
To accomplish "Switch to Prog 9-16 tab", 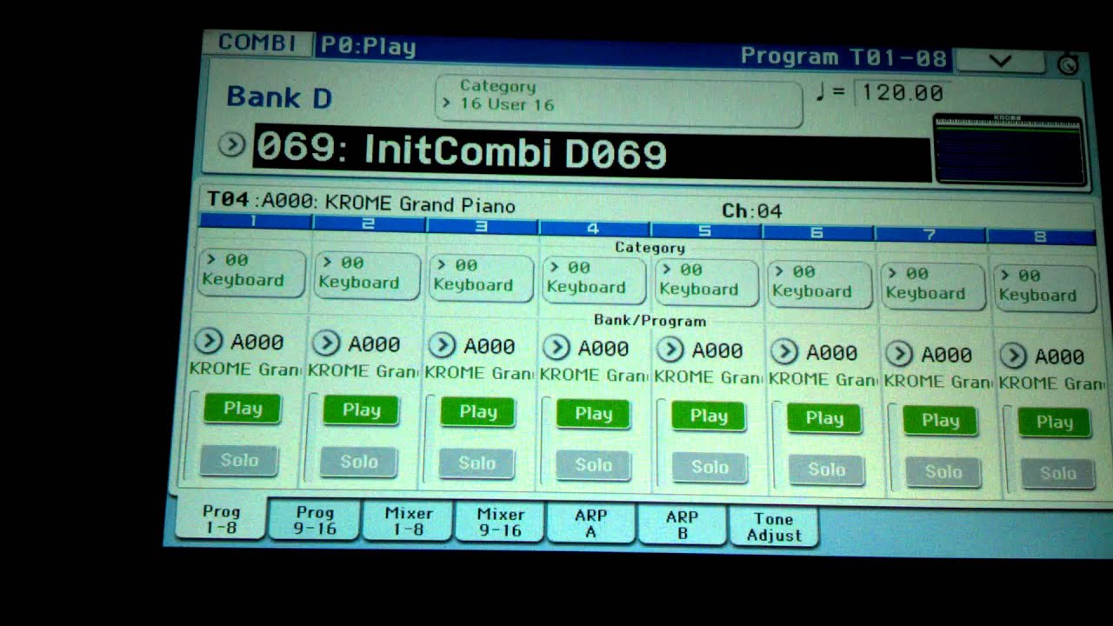I will (314, 520).
